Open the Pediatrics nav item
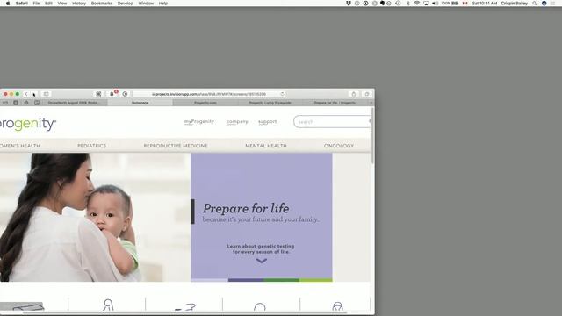562x316 pixels. [91, 146]
